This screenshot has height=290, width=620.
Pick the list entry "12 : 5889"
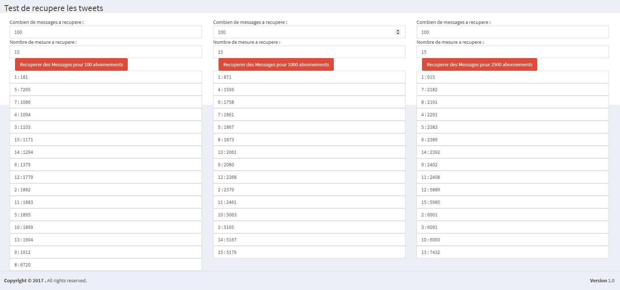513,190
